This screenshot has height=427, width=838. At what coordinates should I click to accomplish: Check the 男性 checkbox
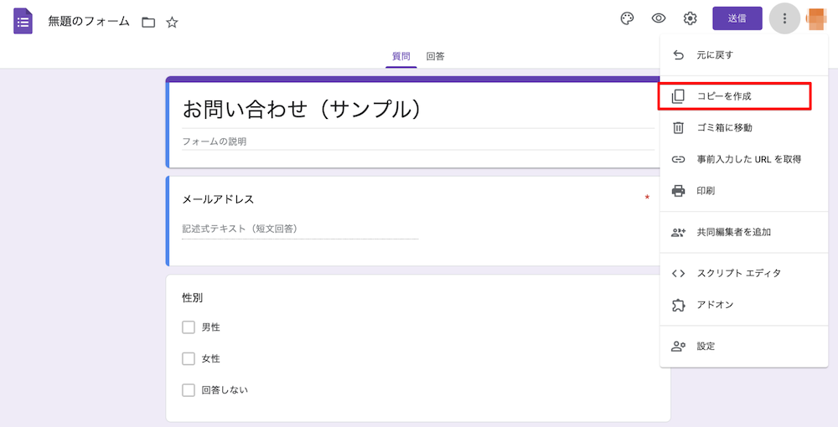[x=188, y=327]
